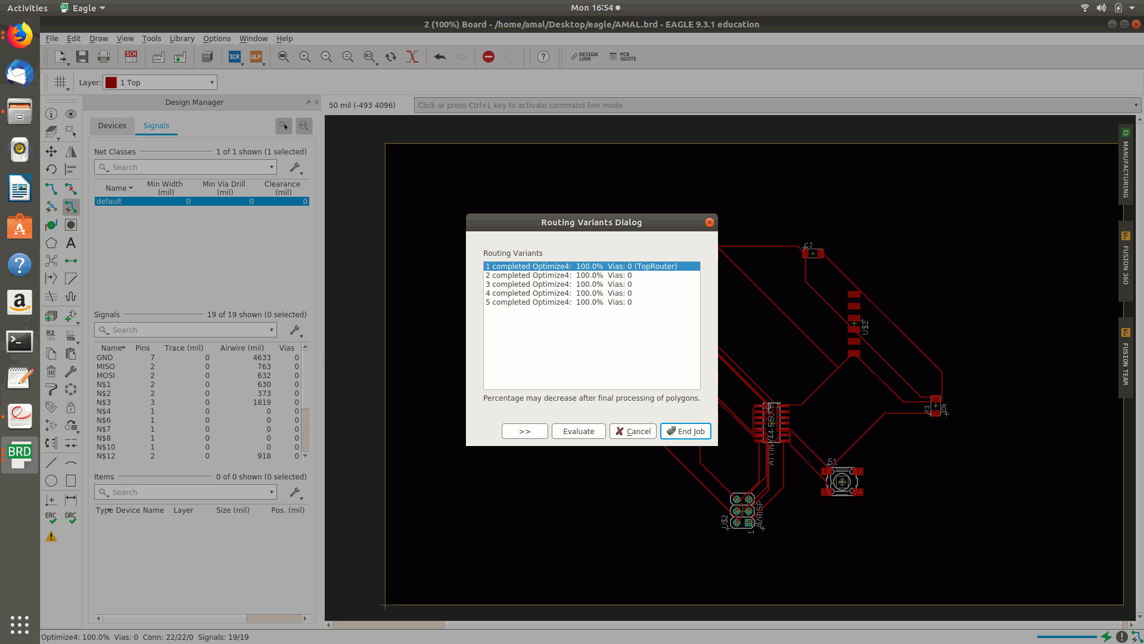Expand the Net Classes search dropdown
The width and height of the screenshot is (1144, 644).
pyautogui.click(x=272, y=168)
